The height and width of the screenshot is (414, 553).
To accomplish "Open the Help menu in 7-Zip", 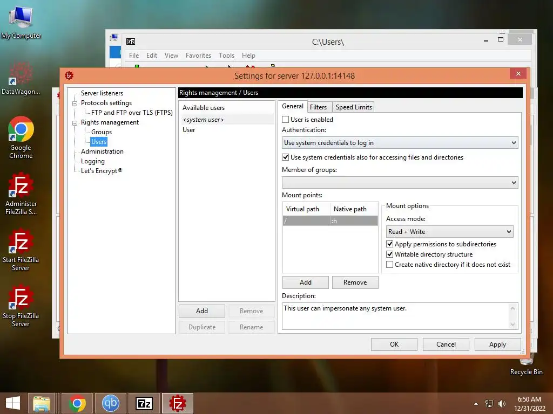I will (x=248, y=56).
